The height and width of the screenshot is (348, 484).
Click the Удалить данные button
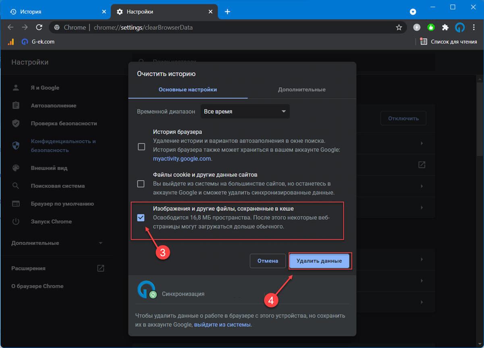click(319, 261)
